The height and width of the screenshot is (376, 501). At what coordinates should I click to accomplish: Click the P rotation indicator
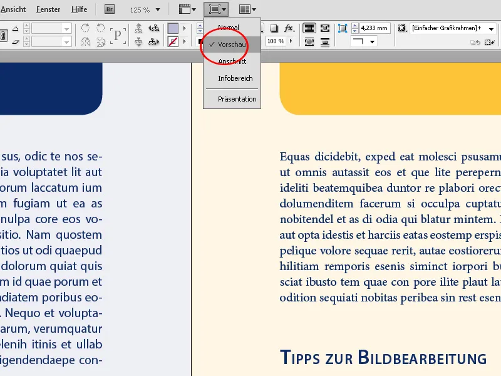click(118, 35)
